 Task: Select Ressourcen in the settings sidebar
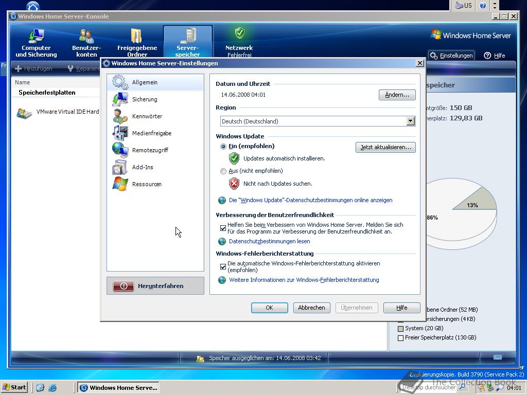click(x=155, y=184)
